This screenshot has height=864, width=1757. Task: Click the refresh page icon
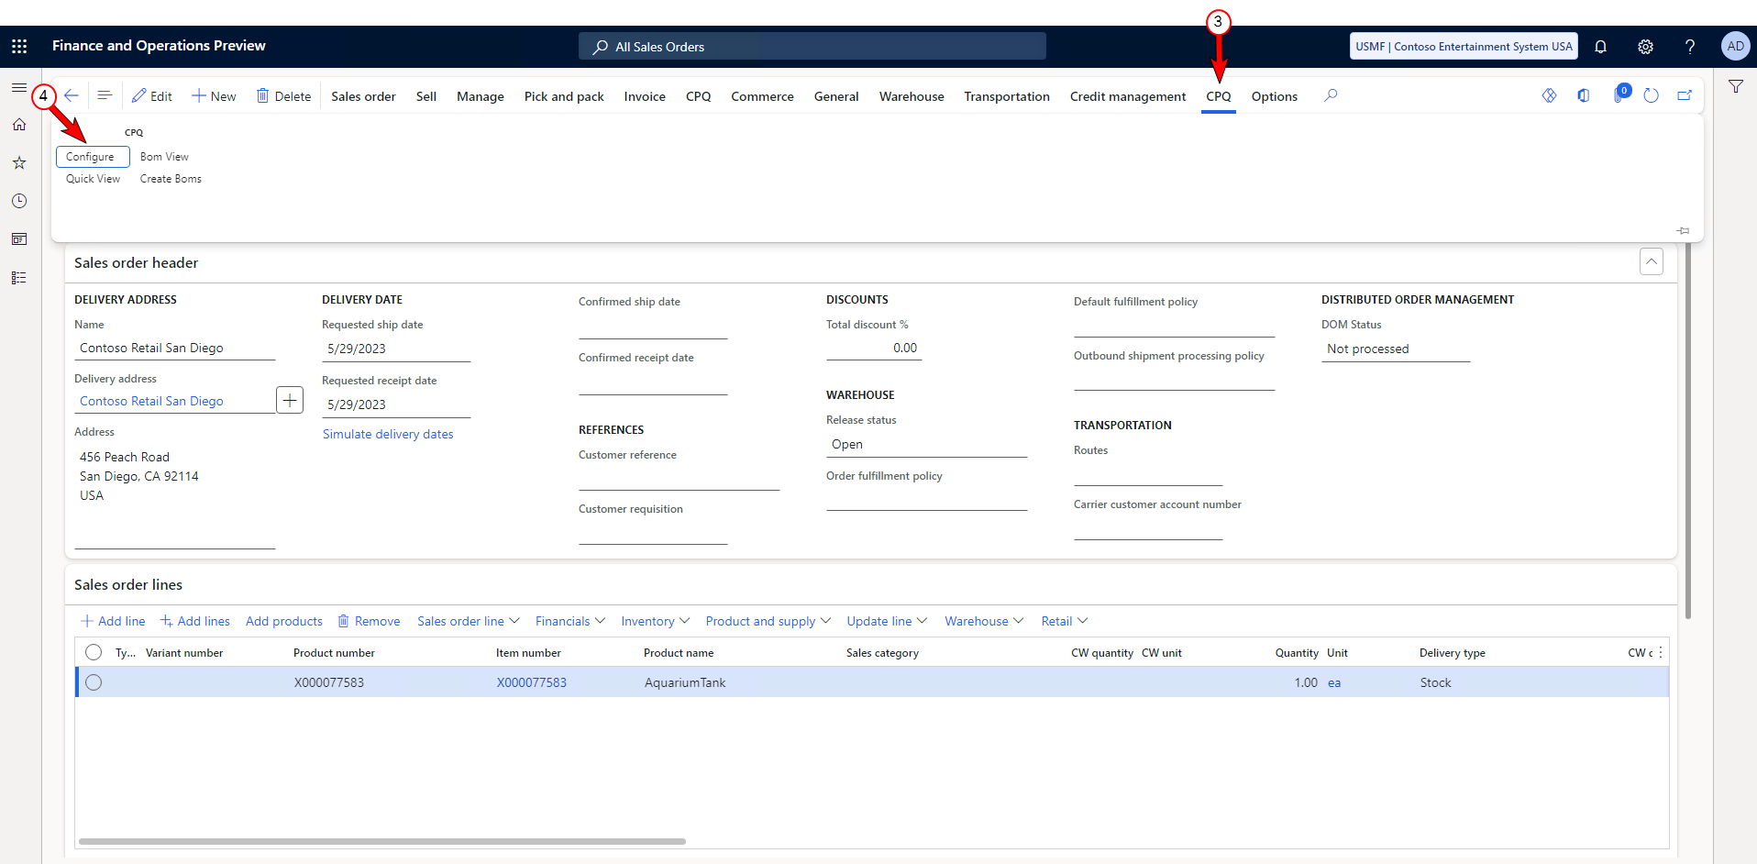click(x=1651, y=95)
